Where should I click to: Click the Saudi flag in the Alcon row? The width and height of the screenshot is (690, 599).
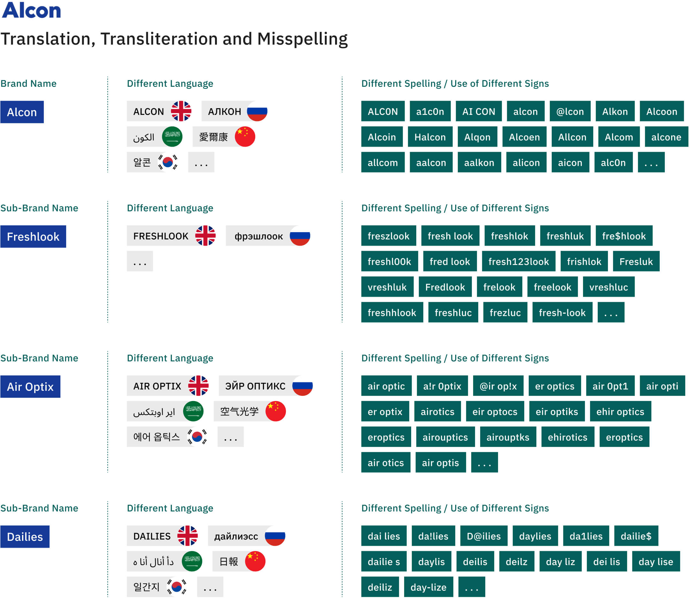click(x=172, y=137)
